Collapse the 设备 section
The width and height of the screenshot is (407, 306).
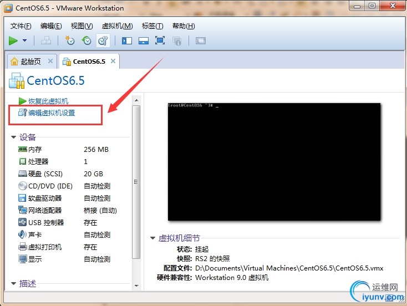(13, 137)
